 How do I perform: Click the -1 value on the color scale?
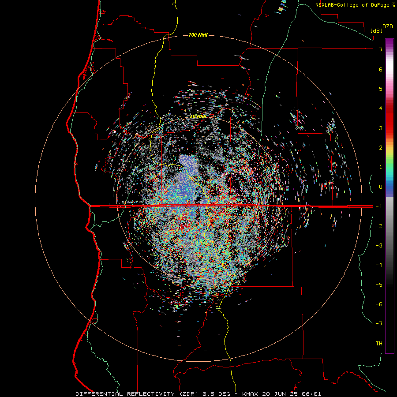coord(379,206)
